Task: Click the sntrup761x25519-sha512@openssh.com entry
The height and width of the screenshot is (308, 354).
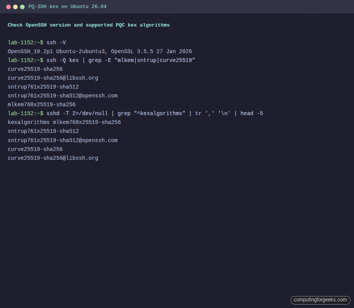Action: [x=63, y=95]
